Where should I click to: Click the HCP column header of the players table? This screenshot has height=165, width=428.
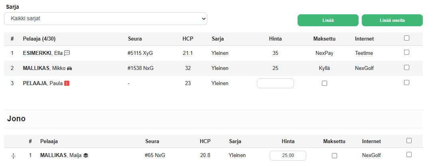tap(188, 39)
